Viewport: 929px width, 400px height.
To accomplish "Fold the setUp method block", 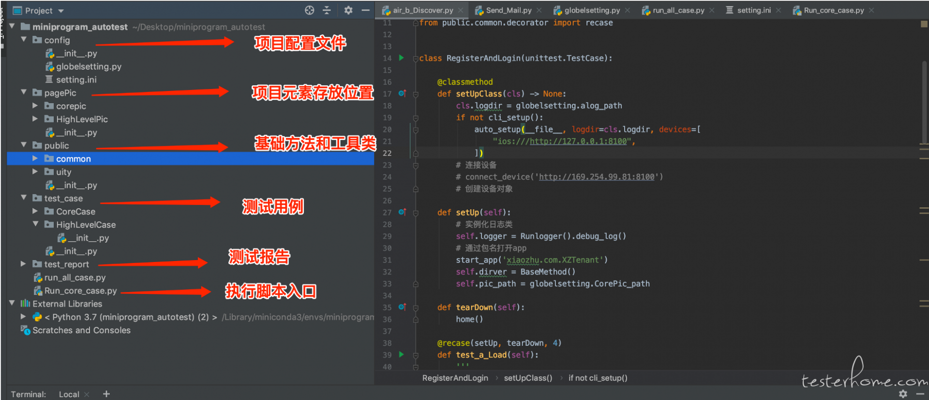I will click(416, 213).
